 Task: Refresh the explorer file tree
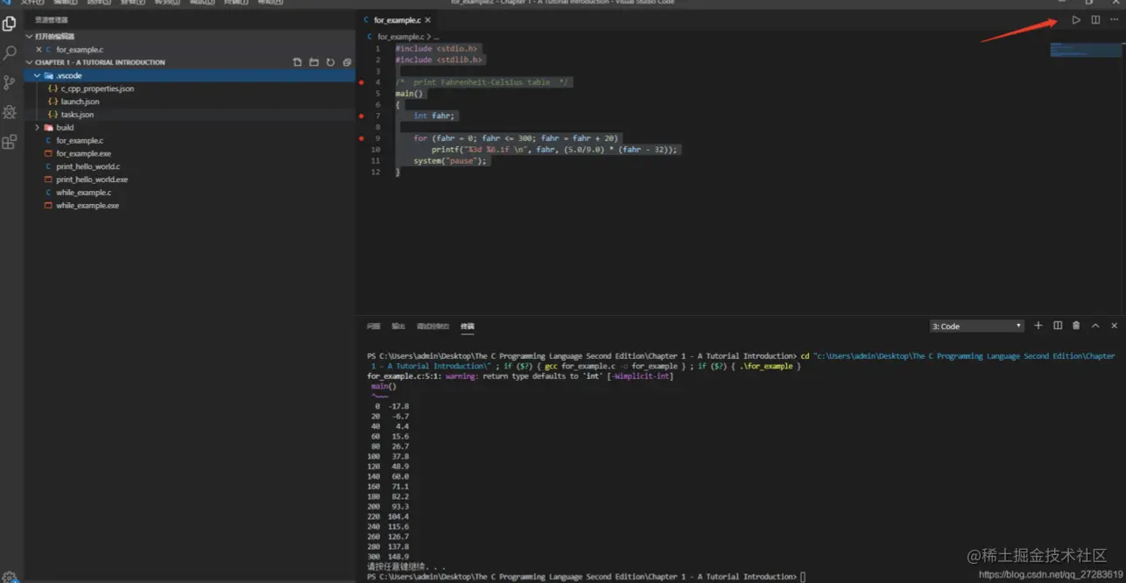(x=330, y=62)
